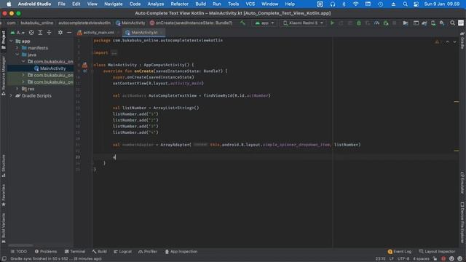The width and height of the screenshot is (466, 262).
Task: Open the Analyze menu
Action: pos(155,4)
